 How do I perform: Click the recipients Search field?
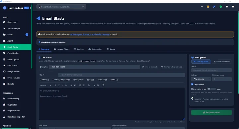pyautogui.click(x=211, y=70)
